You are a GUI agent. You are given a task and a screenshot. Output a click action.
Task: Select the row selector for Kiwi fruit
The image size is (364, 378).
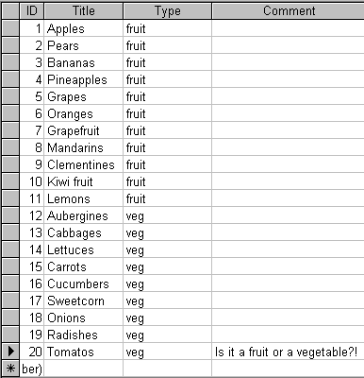point(10,181)
